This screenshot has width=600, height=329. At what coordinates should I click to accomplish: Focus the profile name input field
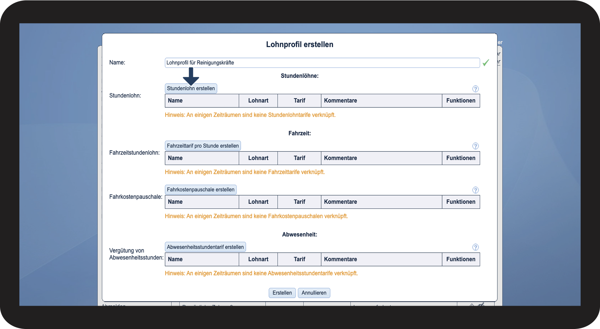pyautogui.click(x=322, y=63)
